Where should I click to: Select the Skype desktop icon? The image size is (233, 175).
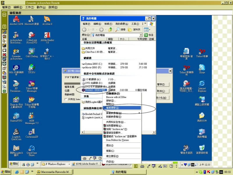coord(202,69)
